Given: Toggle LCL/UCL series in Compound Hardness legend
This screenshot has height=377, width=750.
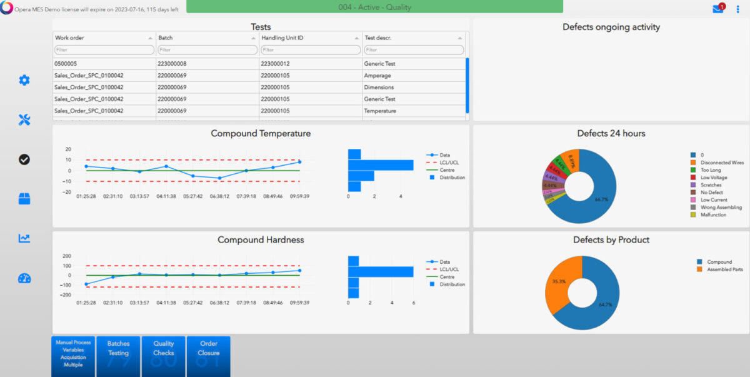Looking at the screenshot, I should pyautogui.click(x=446, y=269).
